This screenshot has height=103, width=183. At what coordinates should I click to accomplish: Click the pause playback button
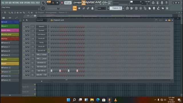coord(53,3)
